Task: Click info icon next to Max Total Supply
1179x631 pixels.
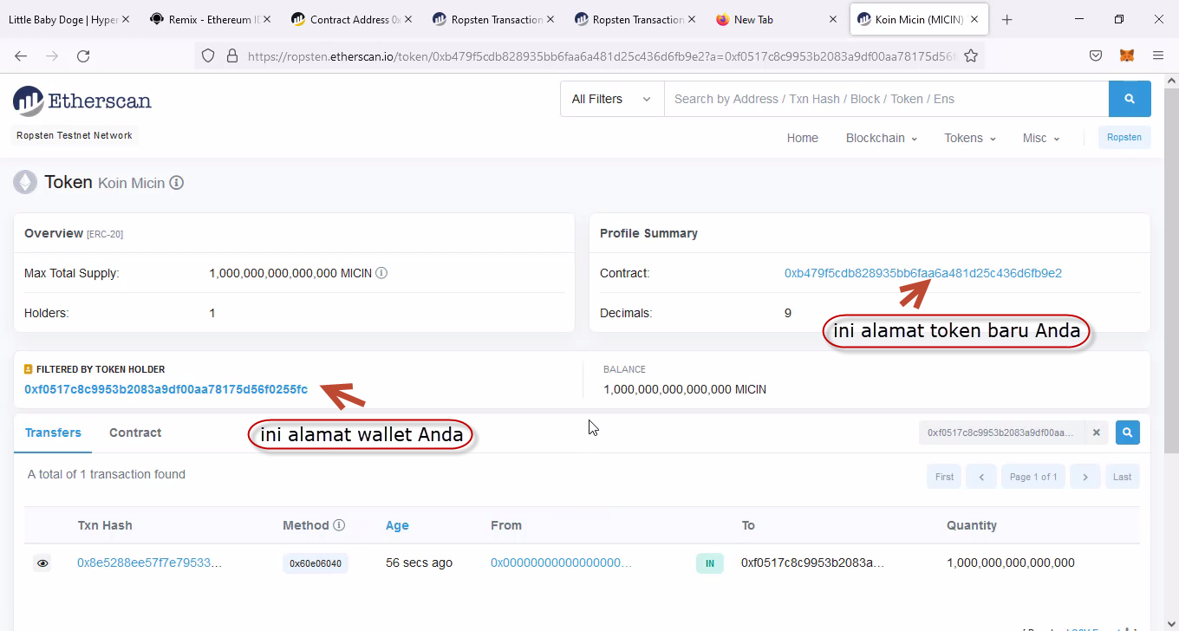Action: (381, 273)
